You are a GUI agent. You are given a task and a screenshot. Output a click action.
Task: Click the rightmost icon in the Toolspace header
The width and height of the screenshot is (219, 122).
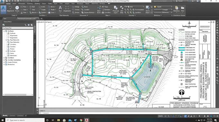click(x=32, y=25)
